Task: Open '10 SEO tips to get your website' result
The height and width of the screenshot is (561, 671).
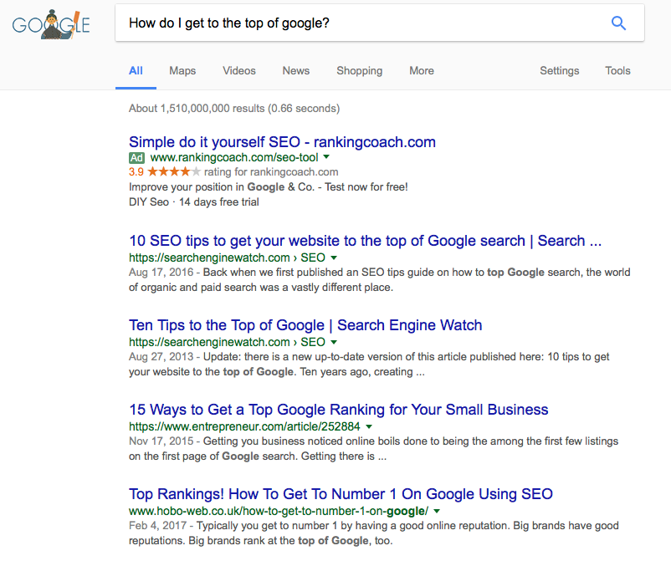Action: (366, 241)
